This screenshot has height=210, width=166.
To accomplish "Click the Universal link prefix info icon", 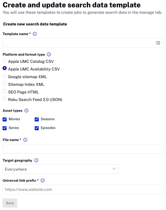I will (43, 180).
